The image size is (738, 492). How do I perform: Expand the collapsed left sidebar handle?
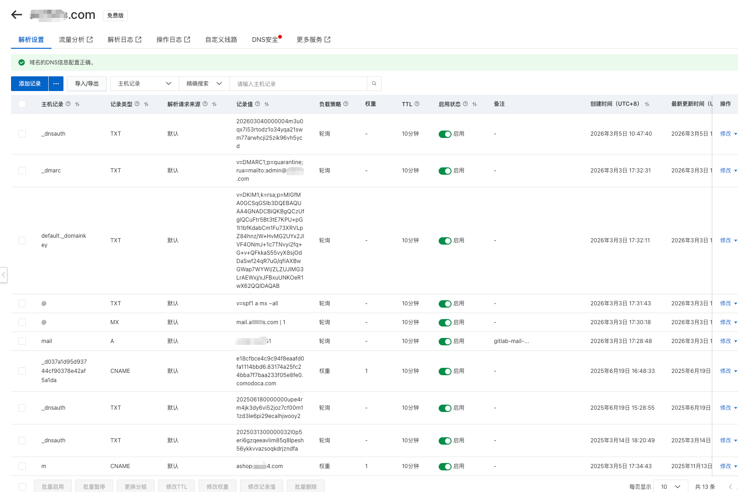tap(4, 275)
